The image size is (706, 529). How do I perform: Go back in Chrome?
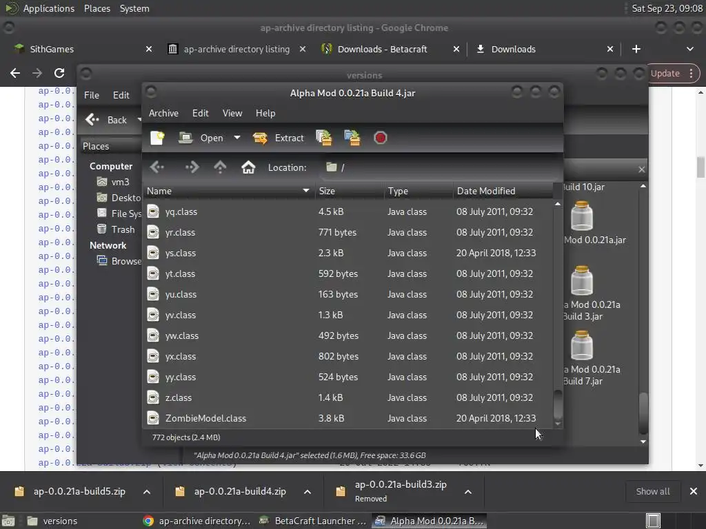pos(15,73)
